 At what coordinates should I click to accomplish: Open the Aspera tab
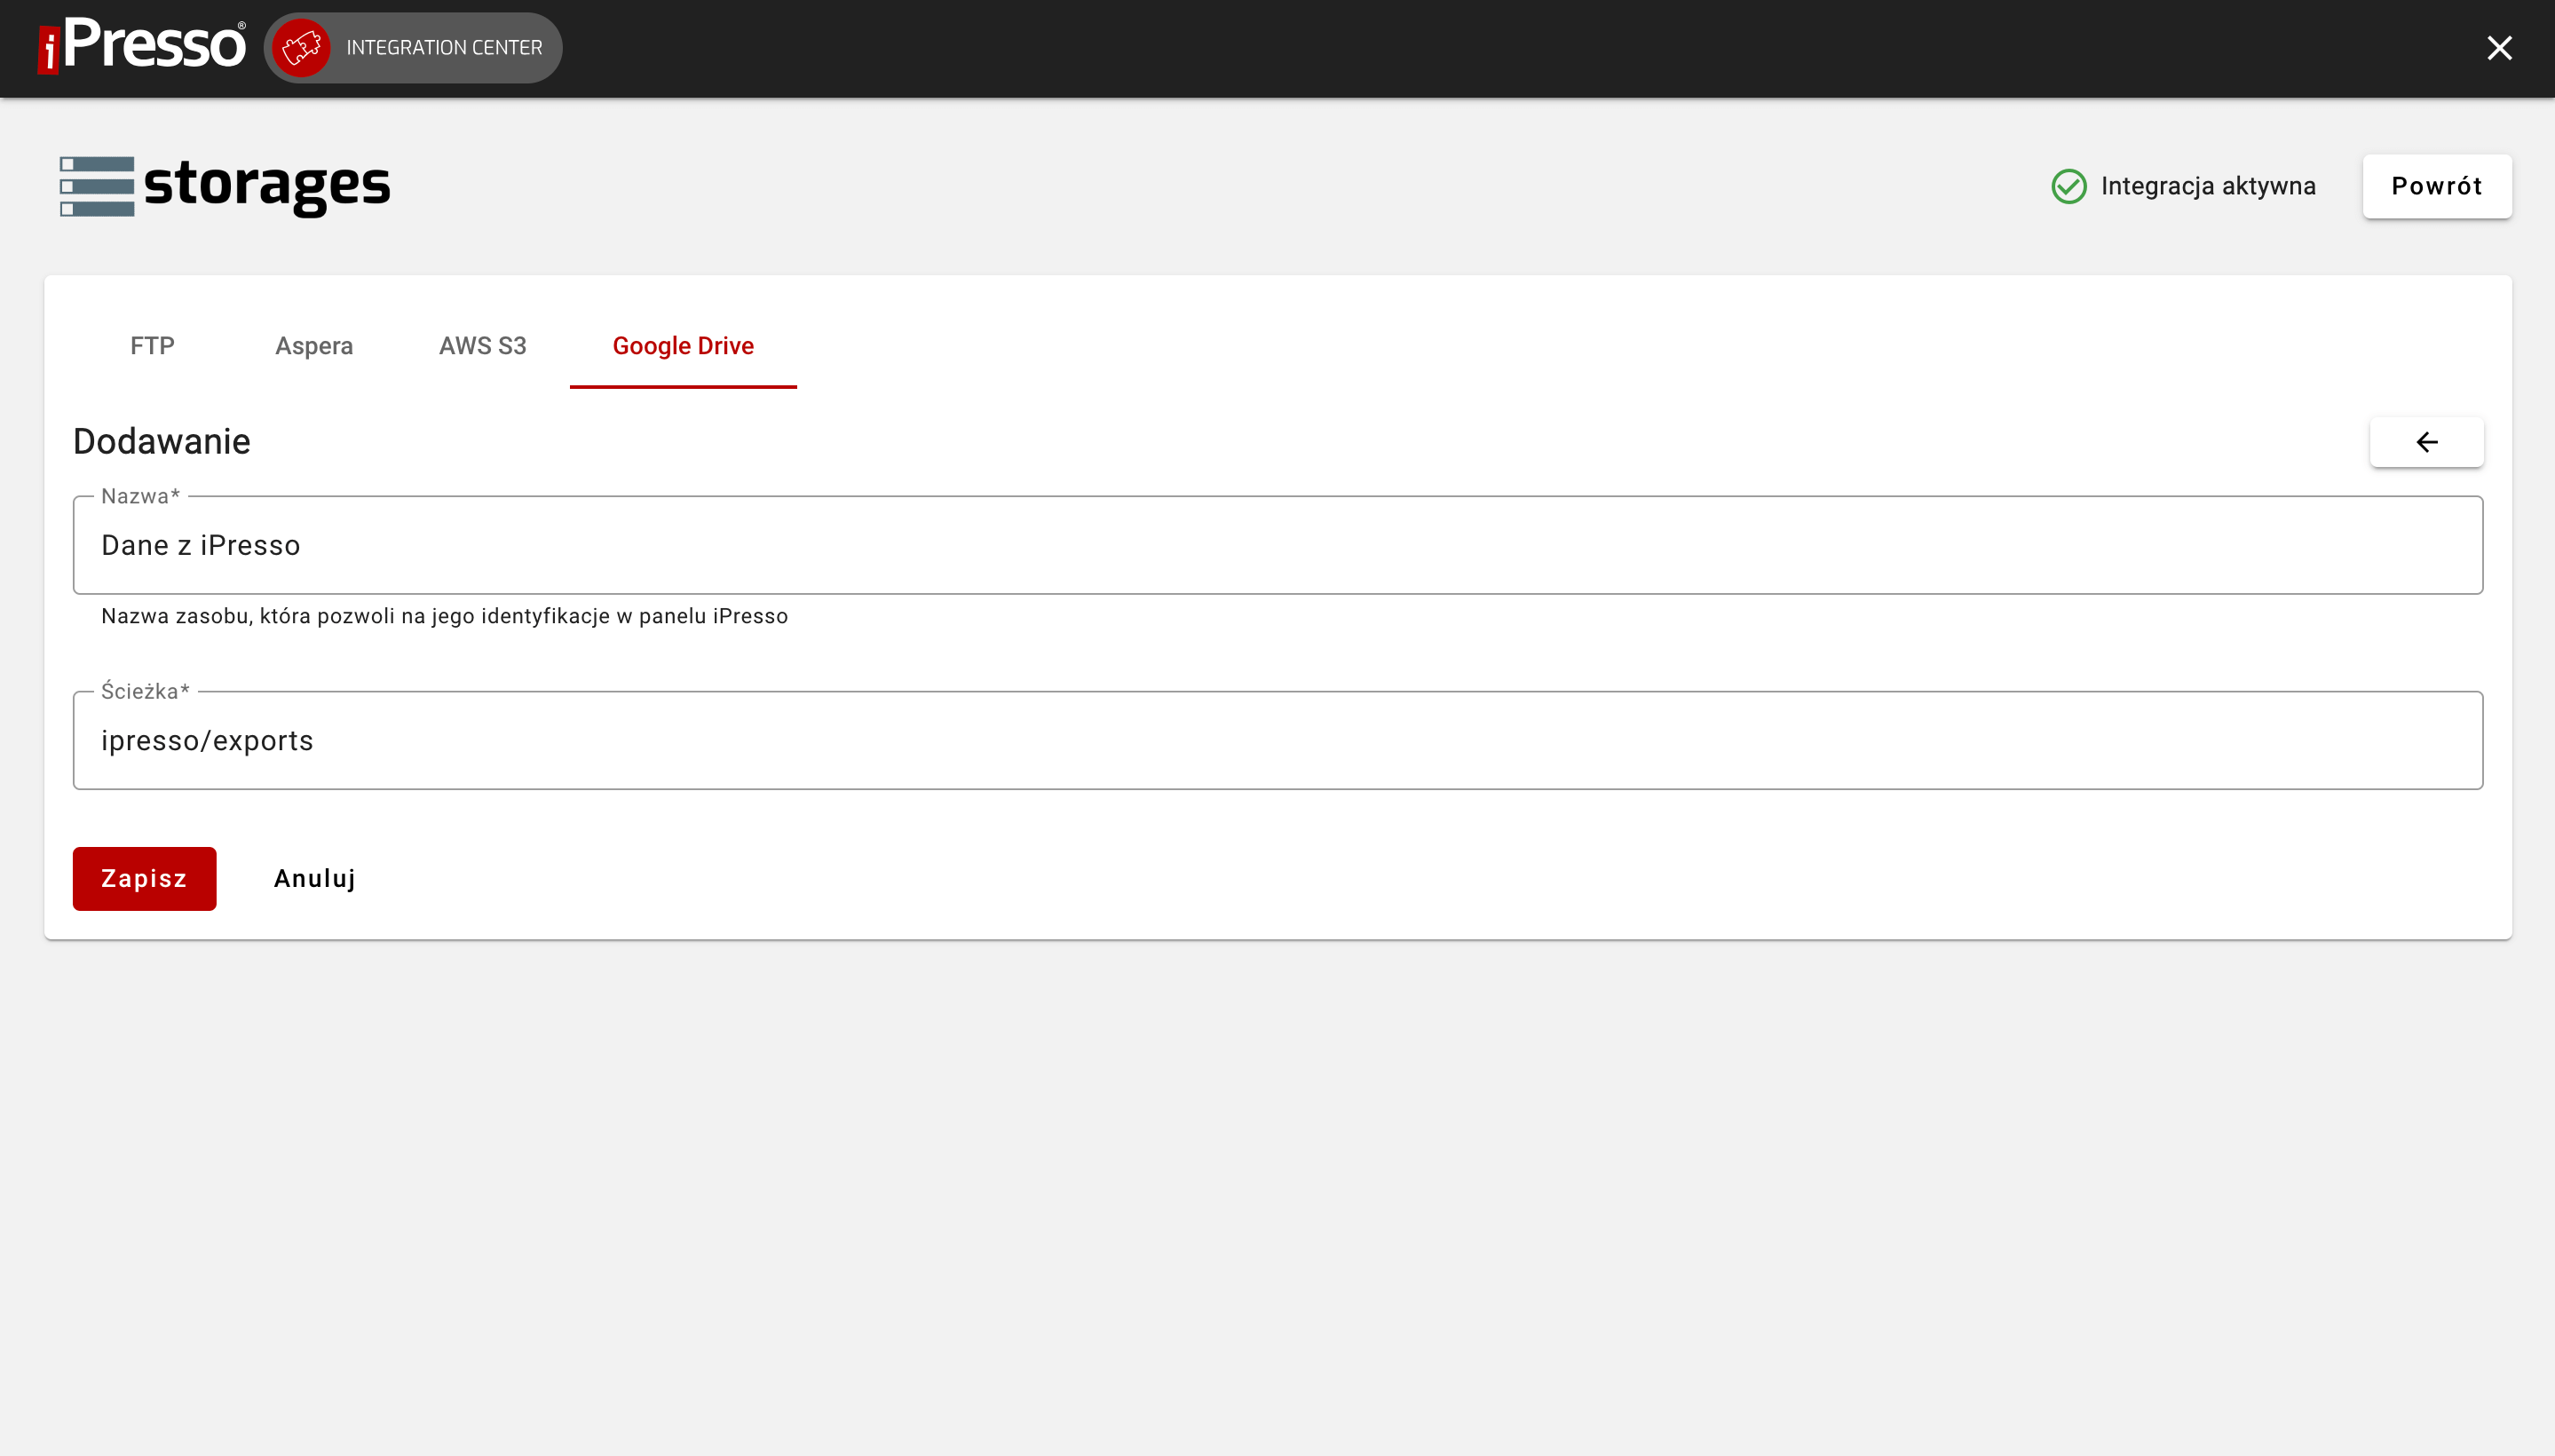[314, 346]
